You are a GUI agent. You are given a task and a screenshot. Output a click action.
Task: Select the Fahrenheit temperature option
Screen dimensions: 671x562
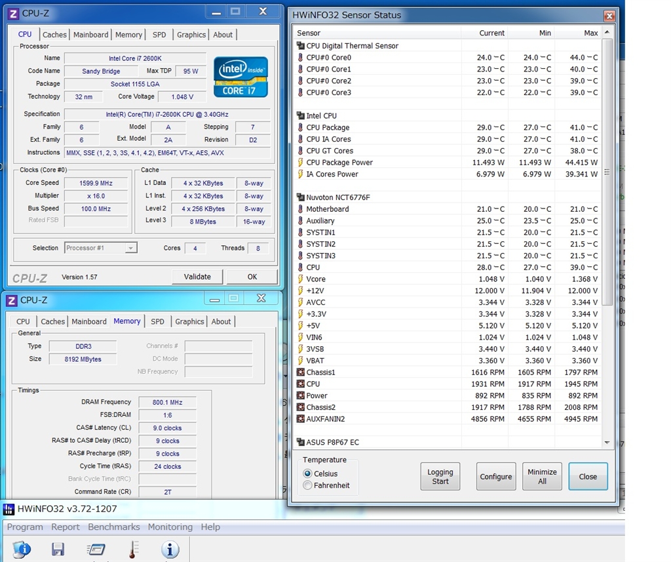(308, 485)
